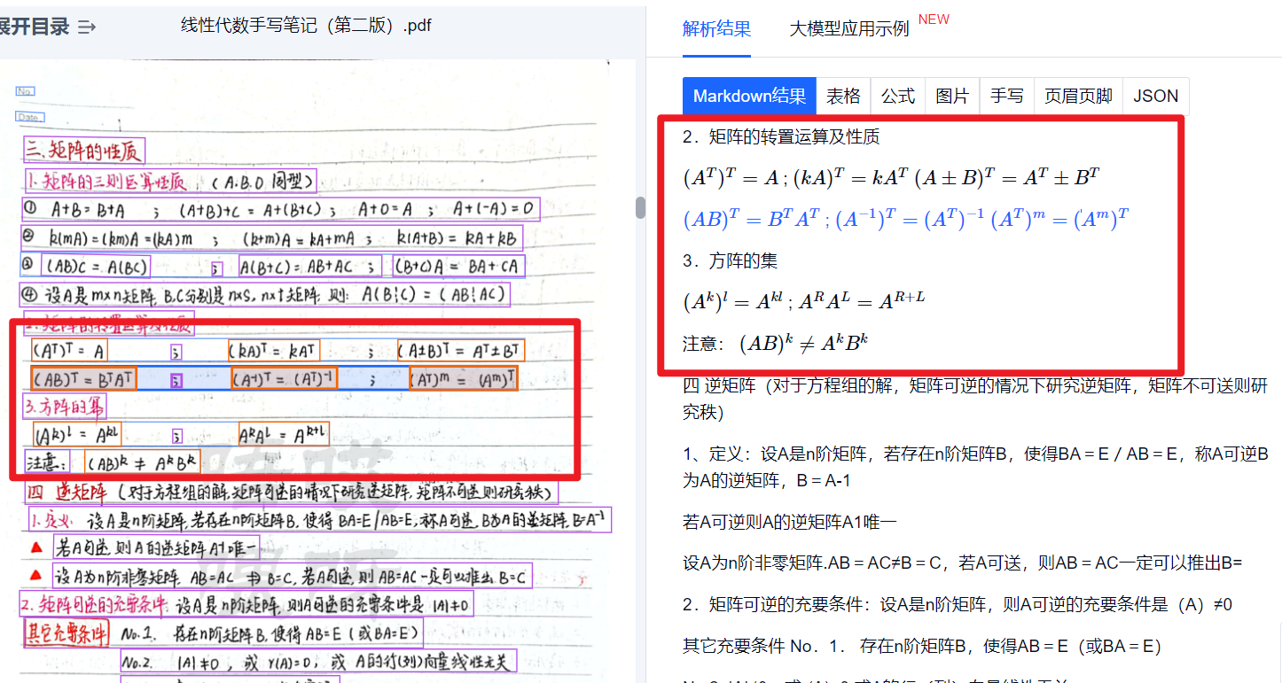Click heading 2．矩阵的转置运算及性质 in results
This screenshot has width=1282, height=683.
click(x=781, y=137)
